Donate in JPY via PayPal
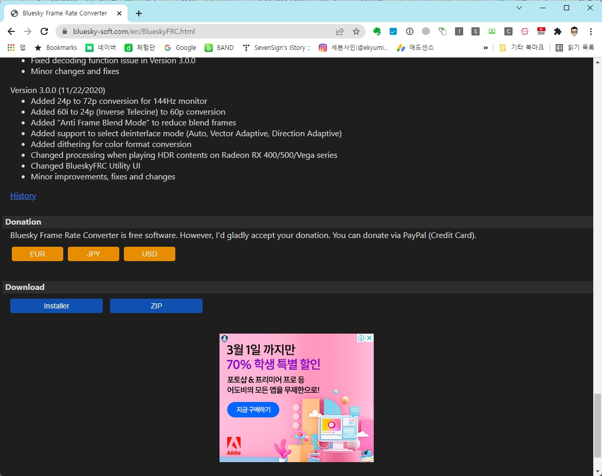 click(x=93, y=254)
